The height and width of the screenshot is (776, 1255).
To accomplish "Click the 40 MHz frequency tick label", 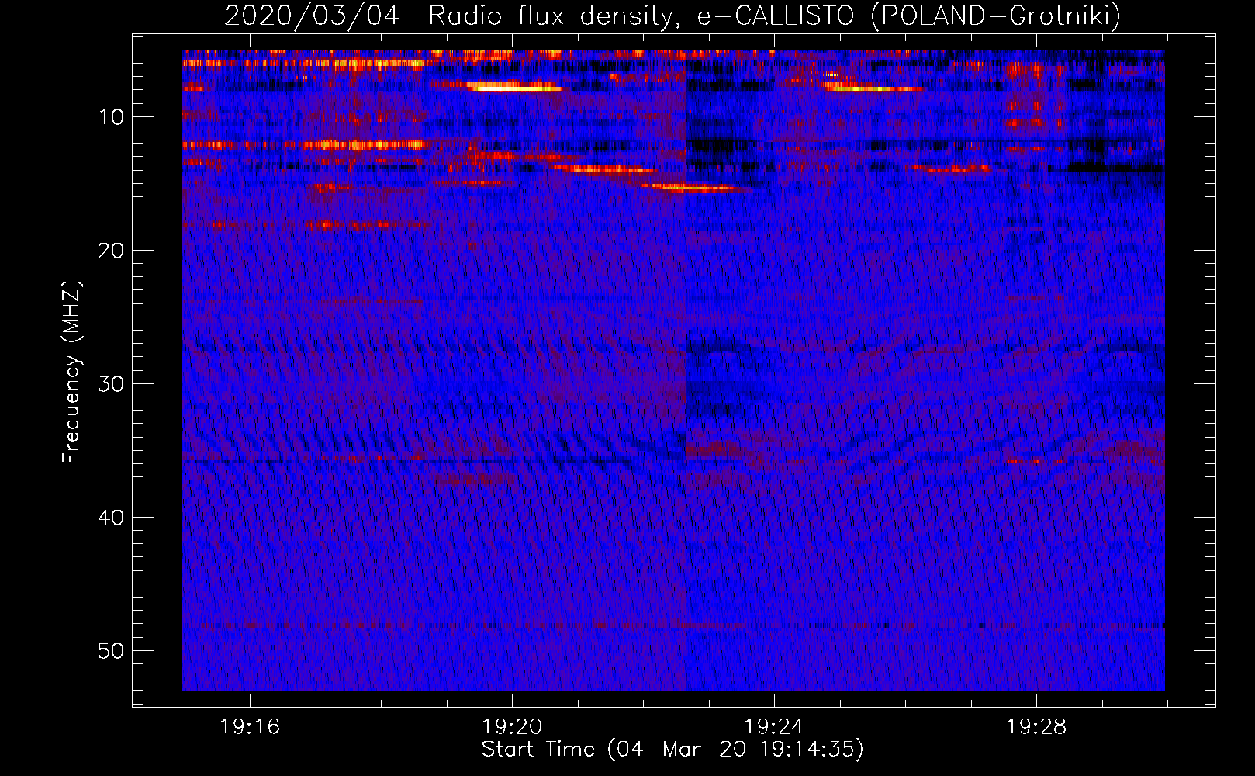I will click(112, 518).
